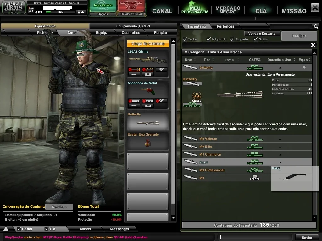The width and height of the screenshot is (322, 241).
Task: Open the Combat Arms menu logo
Action: click(x=14, y=8)
